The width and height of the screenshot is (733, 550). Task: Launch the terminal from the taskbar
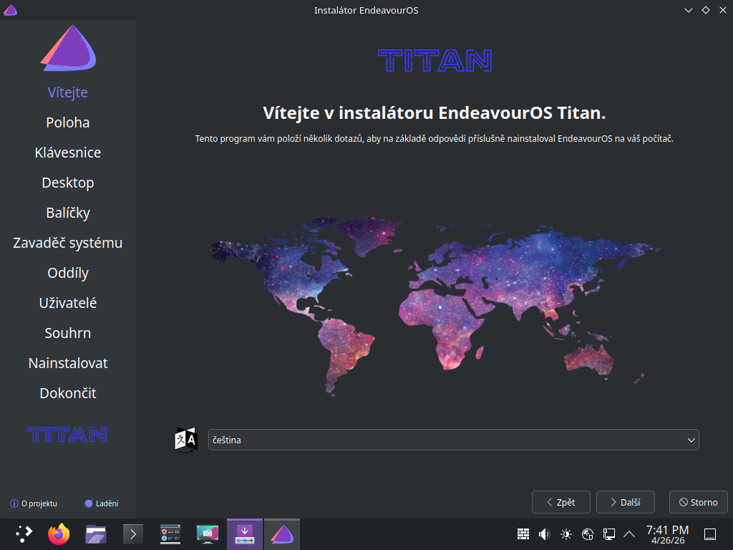point(133,534)
